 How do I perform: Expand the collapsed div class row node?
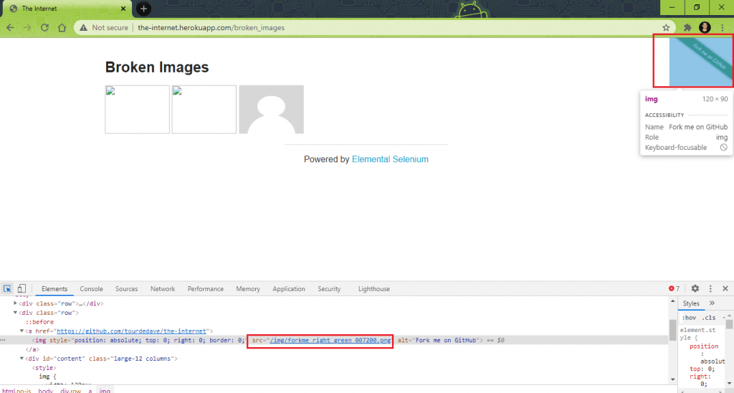(x=16, y=303)
